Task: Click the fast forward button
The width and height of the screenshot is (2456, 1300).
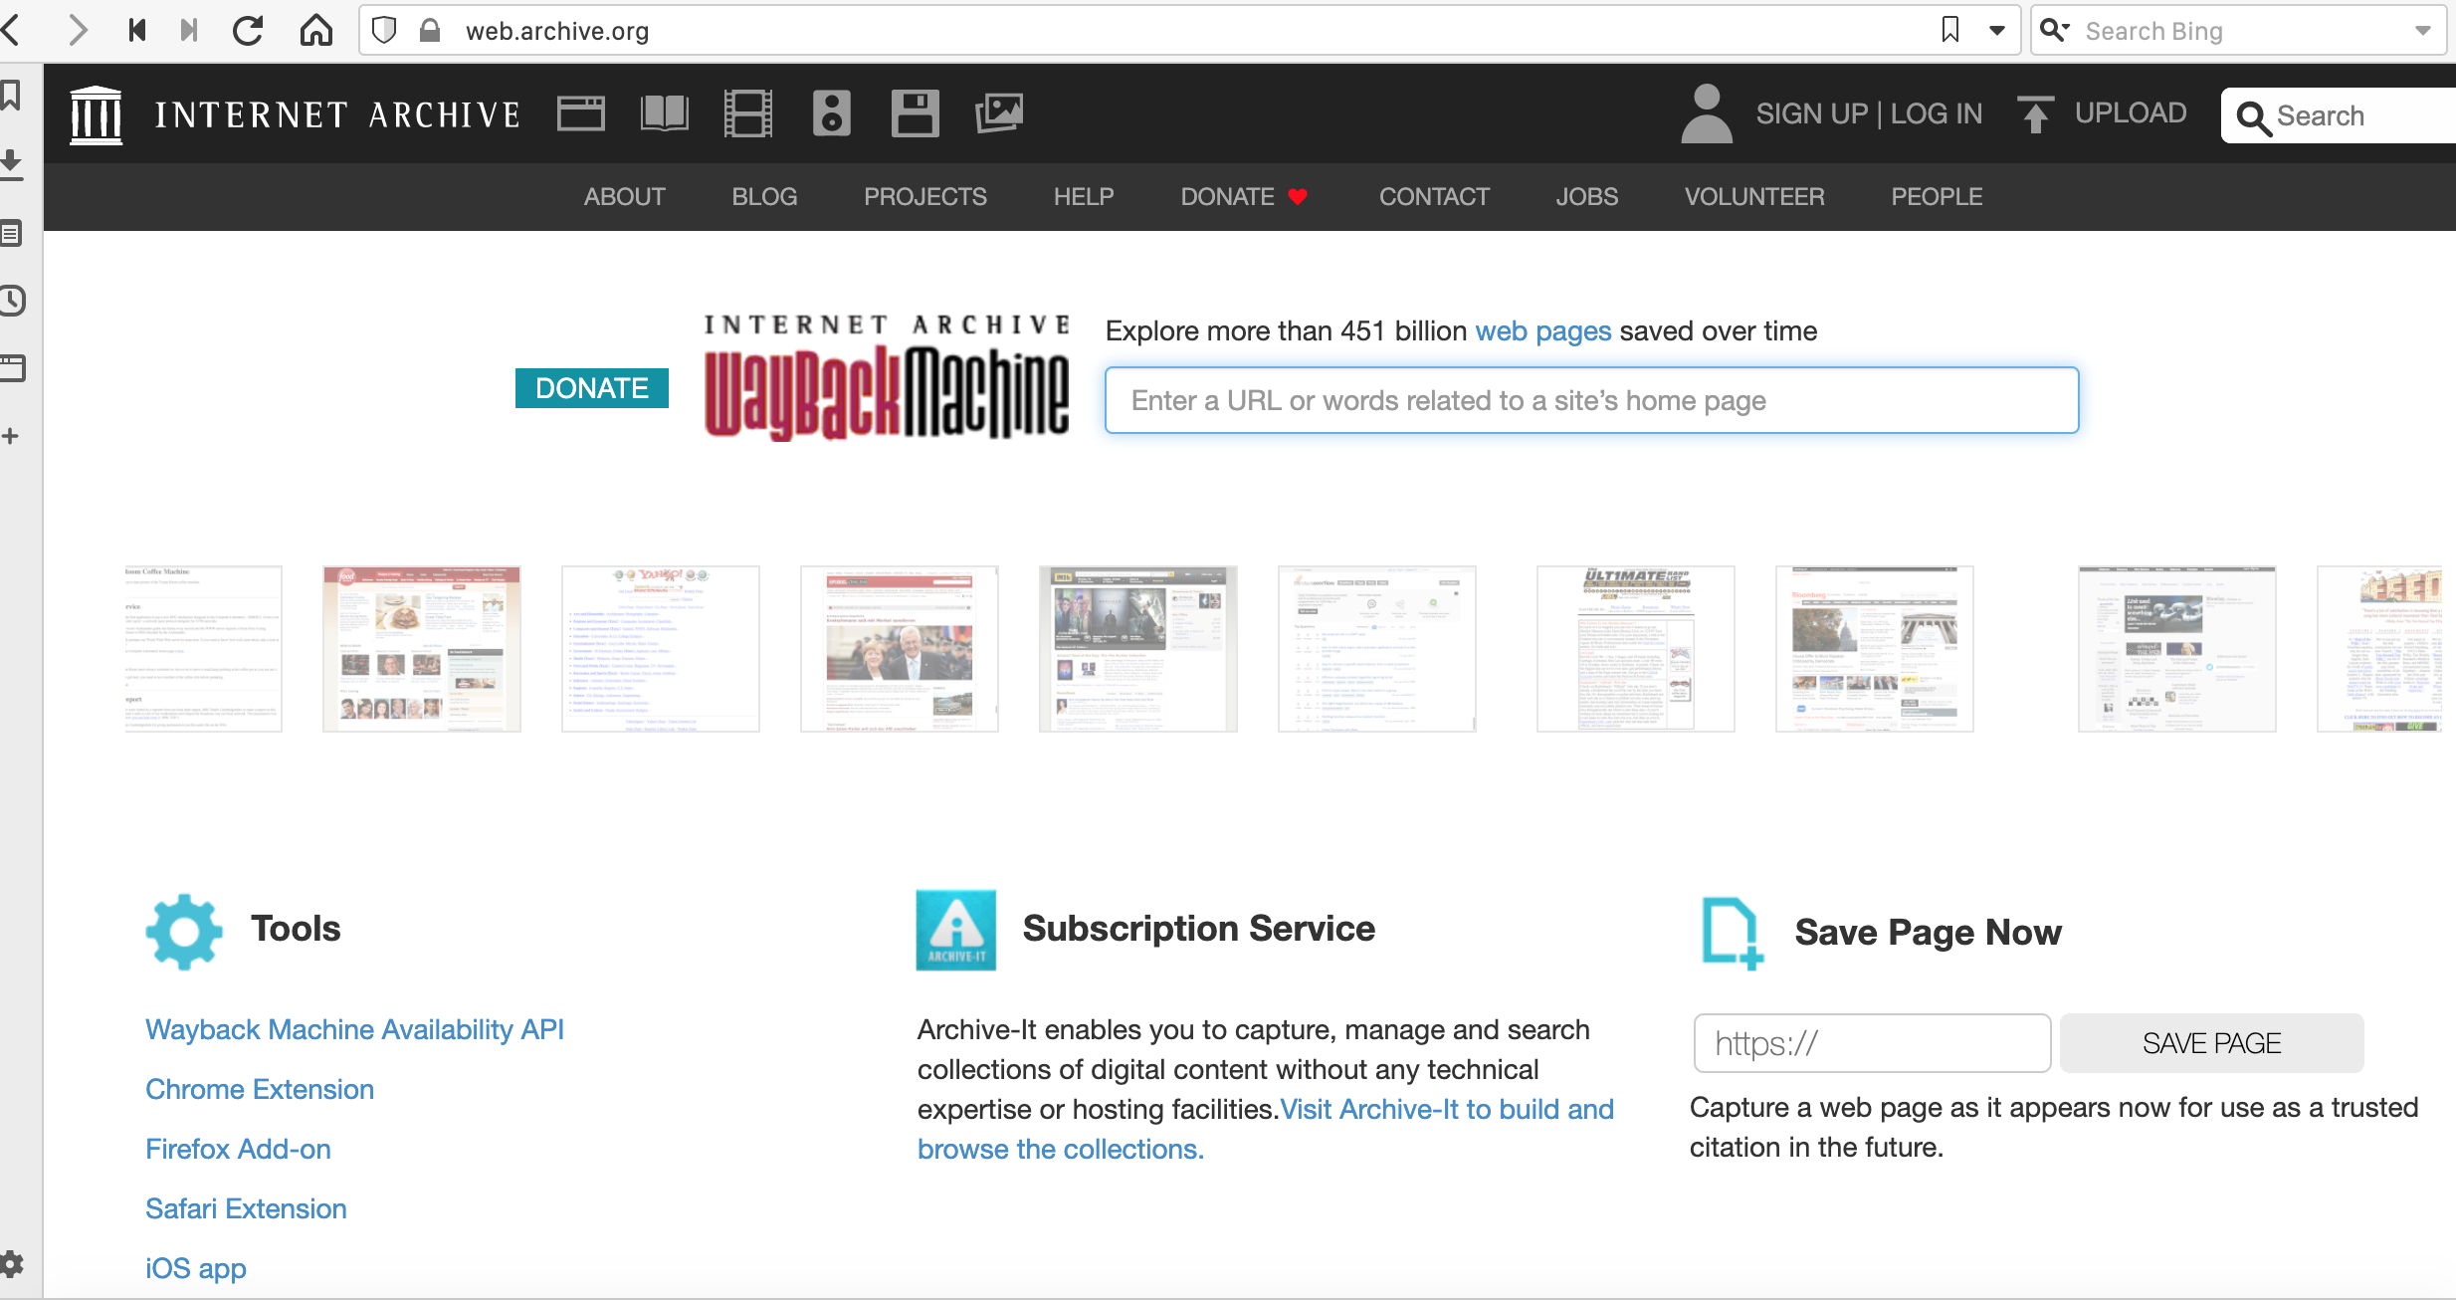Action: tap(189, 30)
